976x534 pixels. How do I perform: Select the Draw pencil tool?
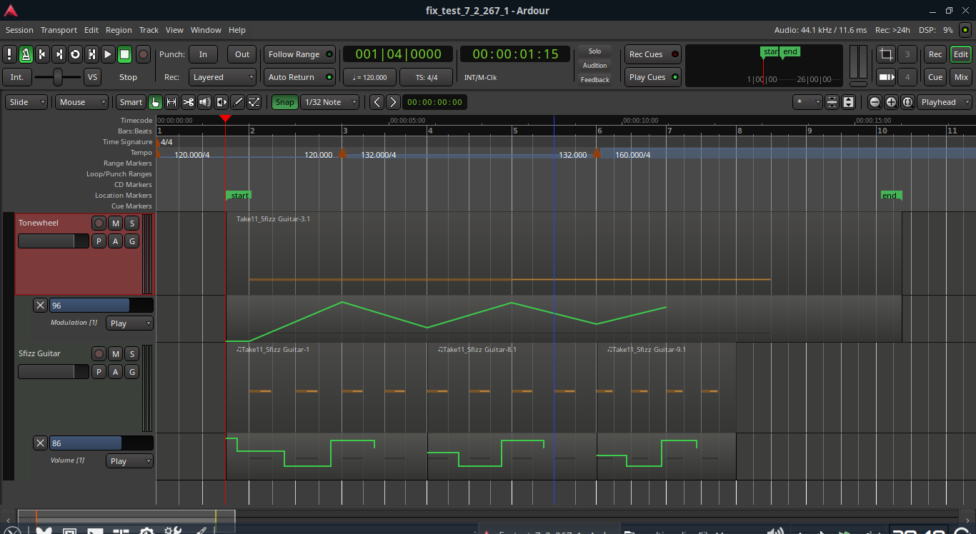pyautogui.click(x=238, y=102)
